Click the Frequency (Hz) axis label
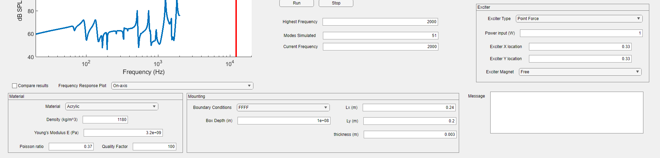660x158 pixels. (x=143, y=72)
